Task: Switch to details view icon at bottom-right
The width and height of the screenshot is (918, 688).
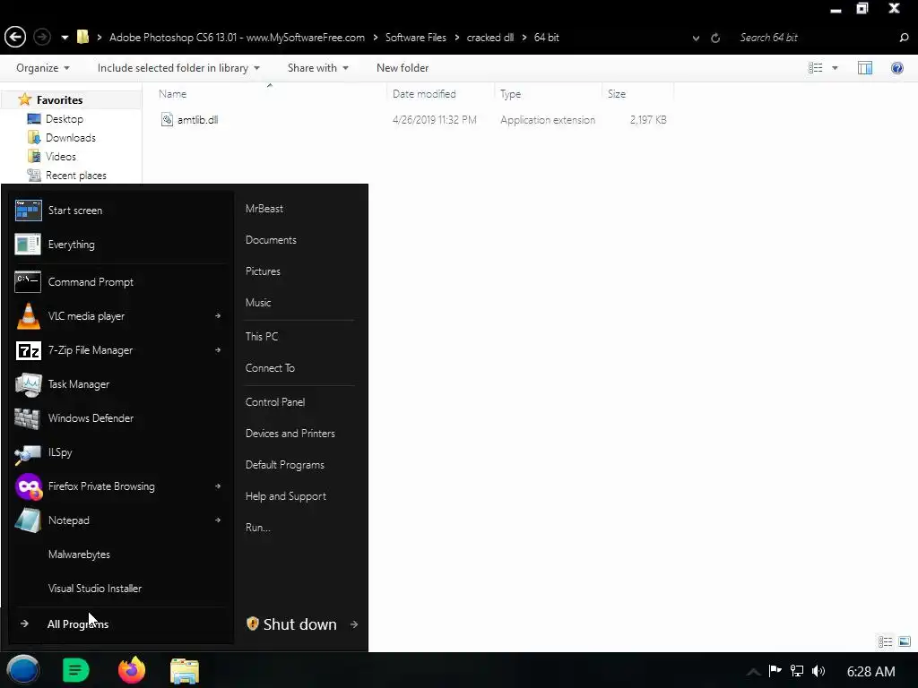Action: pyautogui.click(x=885, y=641)
